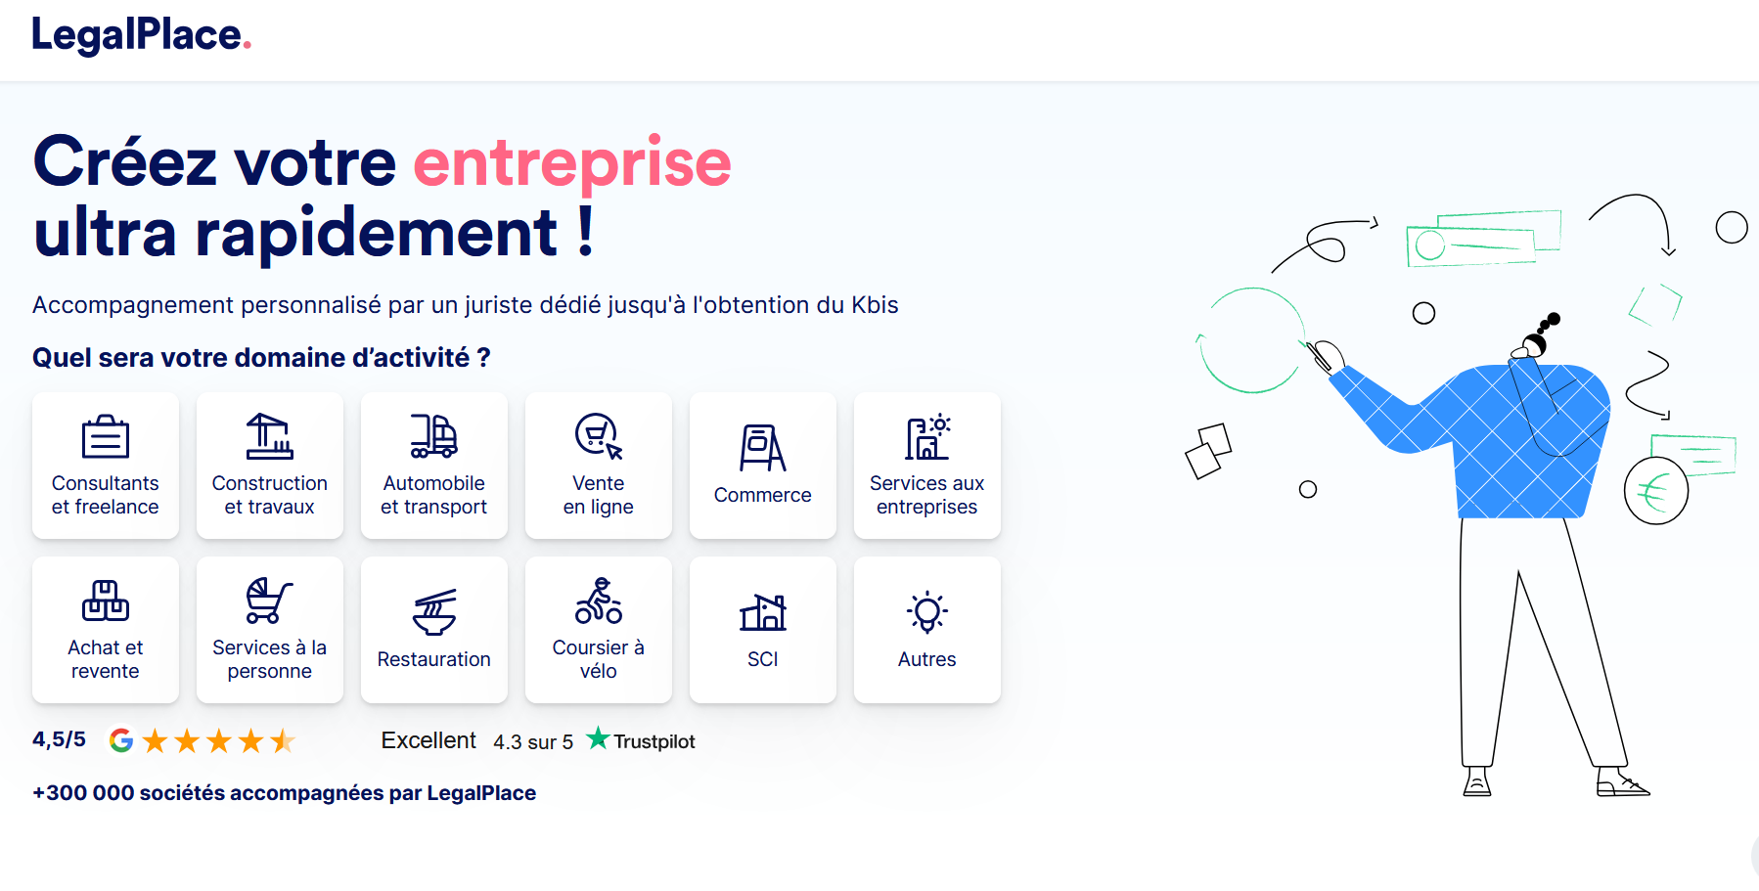Click the Google logo beside the rating
Image resolution: width=1759 pixels, height=891 pixels.
pyautogui.click(x=121, y=740)
